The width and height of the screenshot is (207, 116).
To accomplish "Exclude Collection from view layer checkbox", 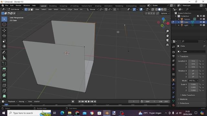I will click(x=198, y=16).
